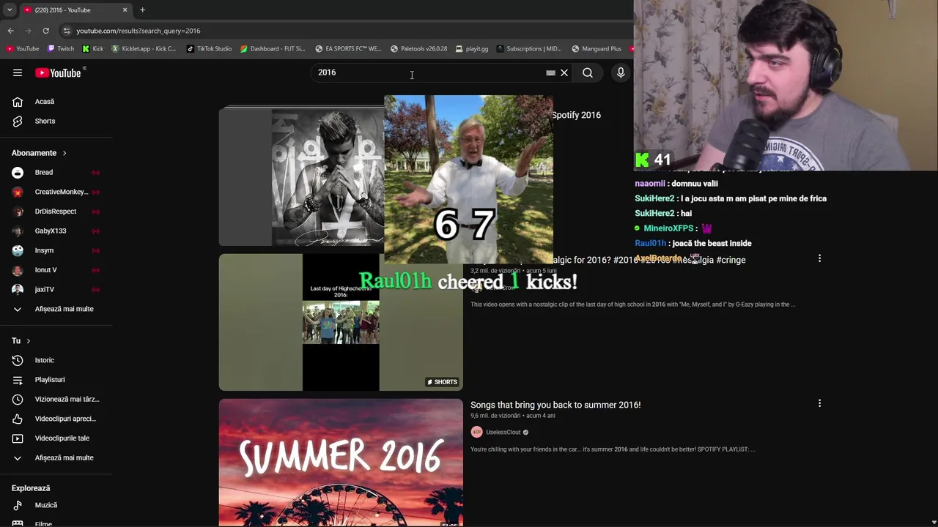Click the search magnifier button

[x=588, y=72]
